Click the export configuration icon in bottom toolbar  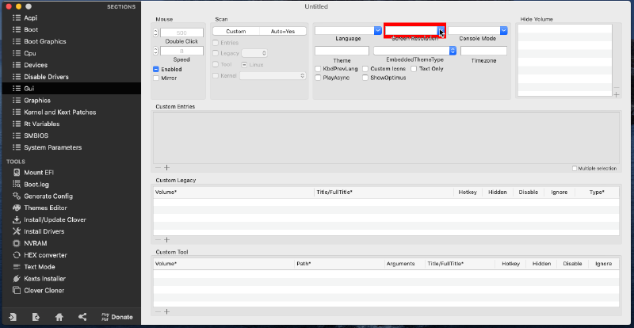coord(36,317)
